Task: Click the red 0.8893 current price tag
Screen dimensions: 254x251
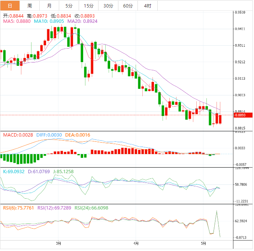Action: 240,115
